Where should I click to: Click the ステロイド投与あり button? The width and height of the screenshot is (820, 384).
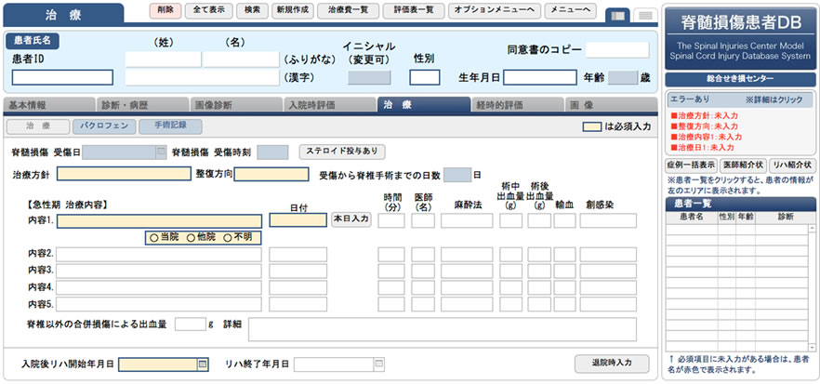[341, 152]
